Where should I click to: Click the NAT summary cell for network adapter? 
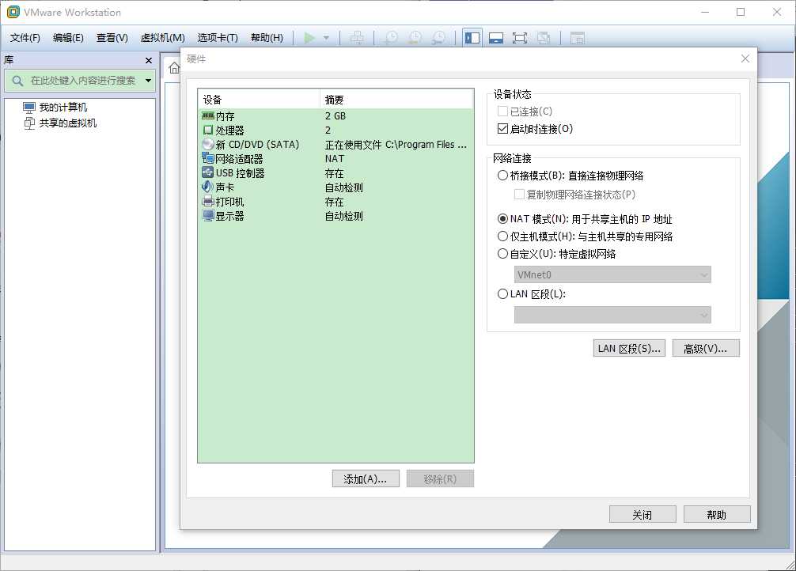click(335, 159)
